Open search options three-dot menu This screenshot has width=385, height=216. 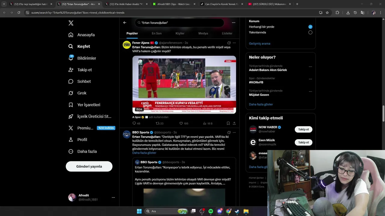pyautogui.click(x=233, y=22)
